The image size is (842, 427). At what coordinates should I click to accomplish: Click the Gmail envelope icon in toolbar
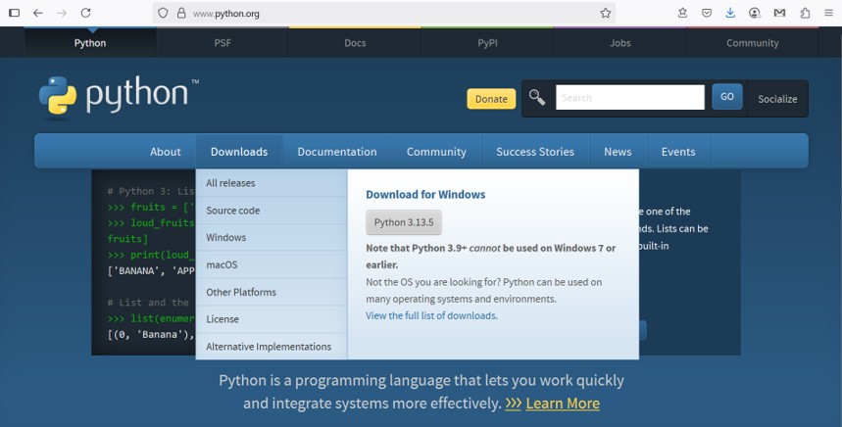tap(779, 13)
